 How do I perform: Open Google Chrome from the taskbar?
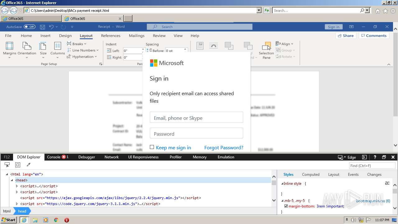click(x=56, y=220)
